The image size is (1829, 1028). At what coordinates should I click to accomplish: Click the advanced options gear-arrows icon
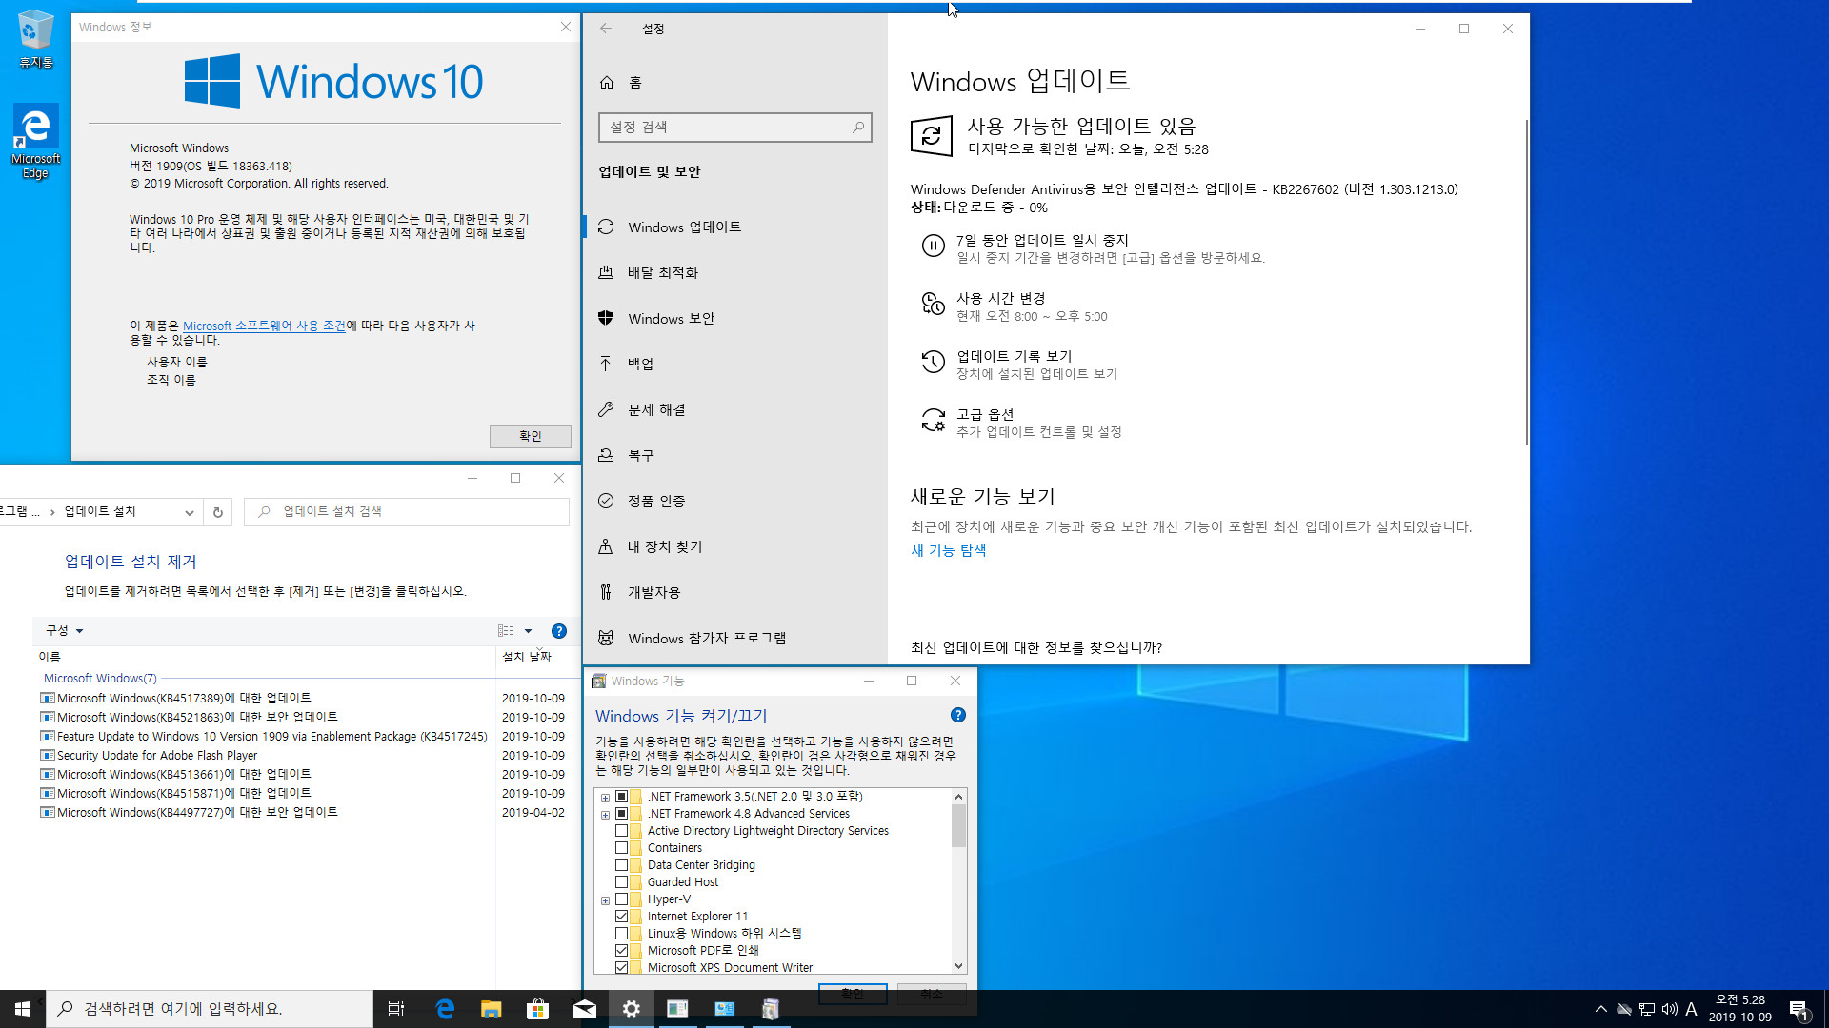[x=933, y=421]
